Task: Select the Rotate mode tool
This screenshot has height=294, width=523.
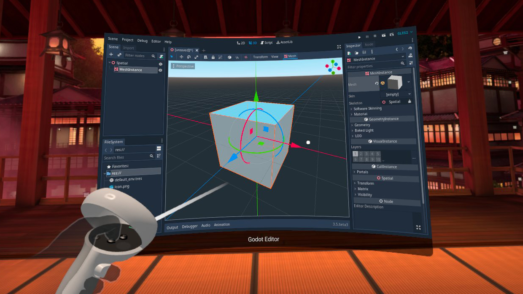Action: pyautogui.click(x=189, y=57)
